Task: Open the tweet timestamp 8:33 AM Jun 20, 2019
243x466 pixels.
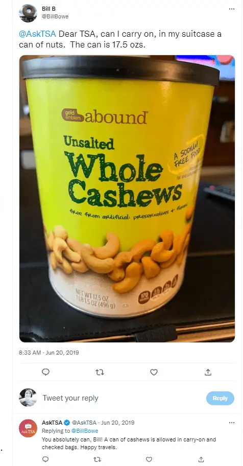Action: pyautogui.click(x=48, y=353)
